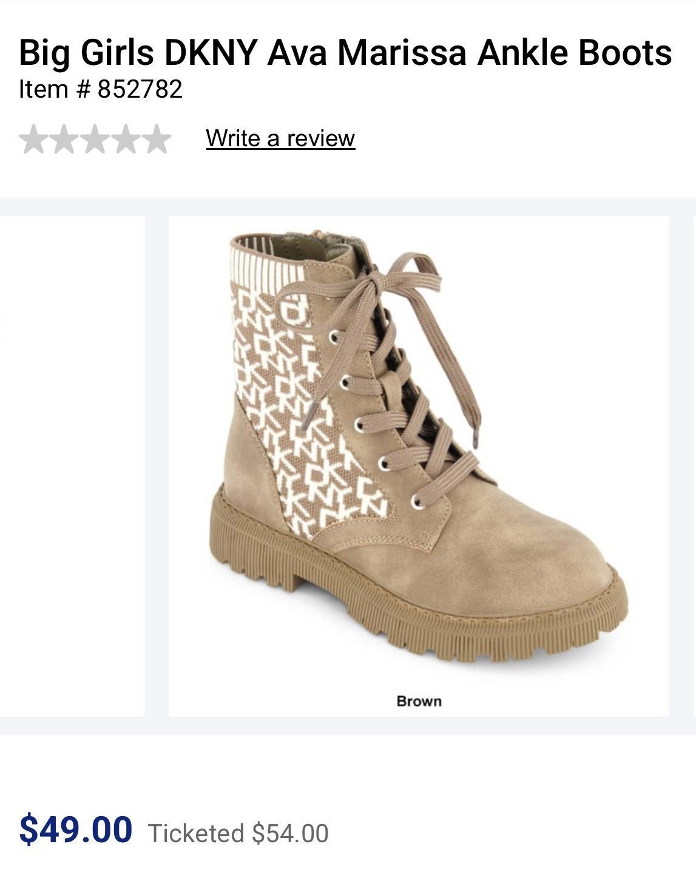Select the third rating star

click(x=95, y=139)
